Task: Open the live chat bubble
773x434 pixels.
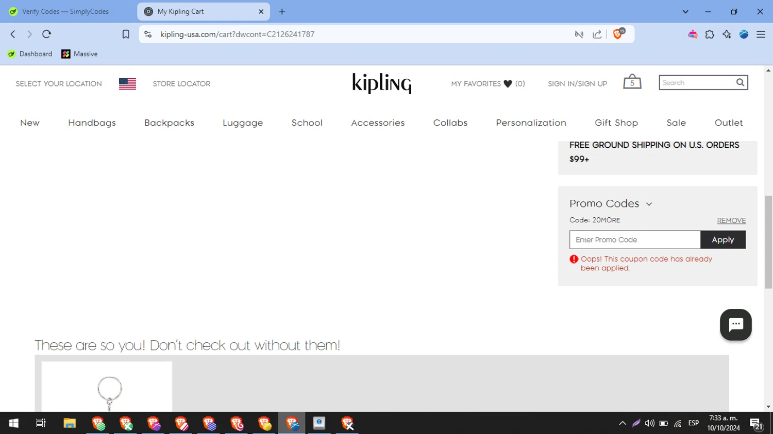Action: (x=735, y=324)
